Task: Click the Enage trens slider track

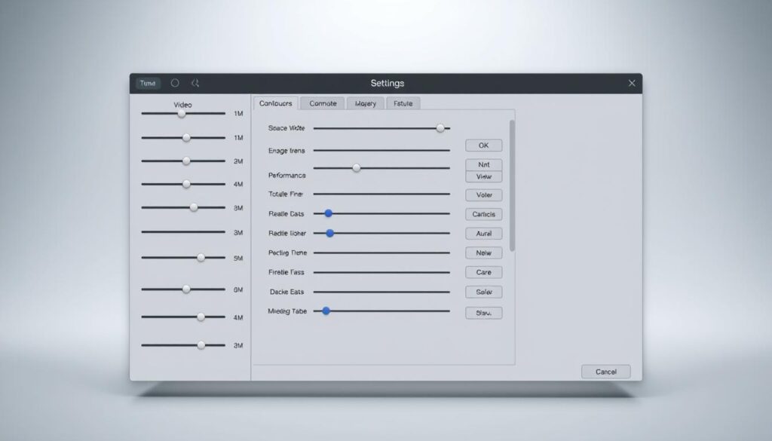Action: (381, 150)
